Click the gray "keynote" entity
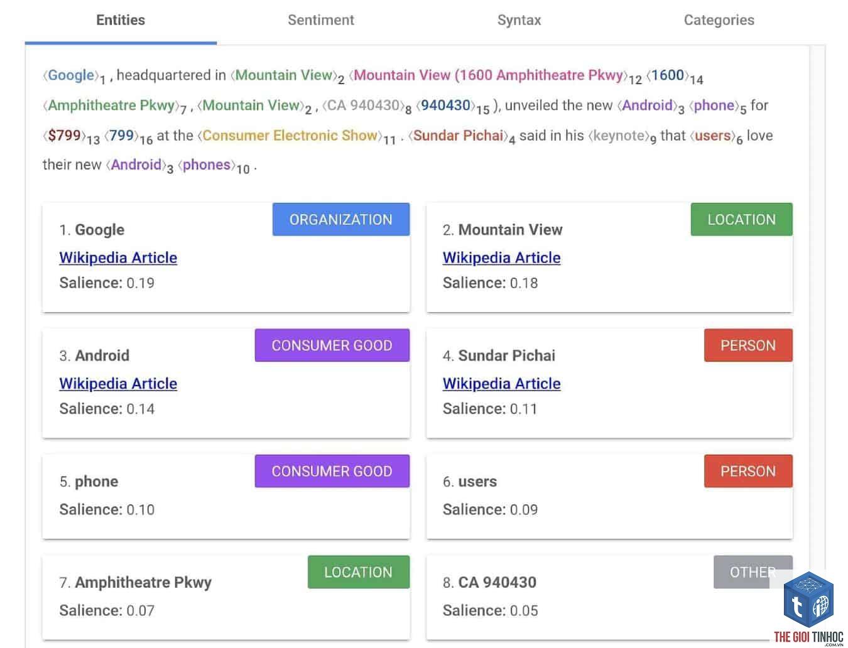This screenshot has width=848, height=648. point(619,136)
